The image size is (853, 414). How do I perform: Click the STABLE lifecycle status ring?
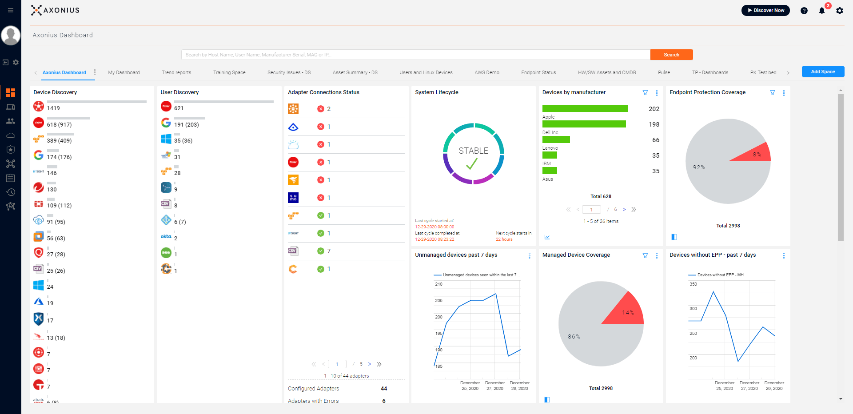[x=474, y=154]
